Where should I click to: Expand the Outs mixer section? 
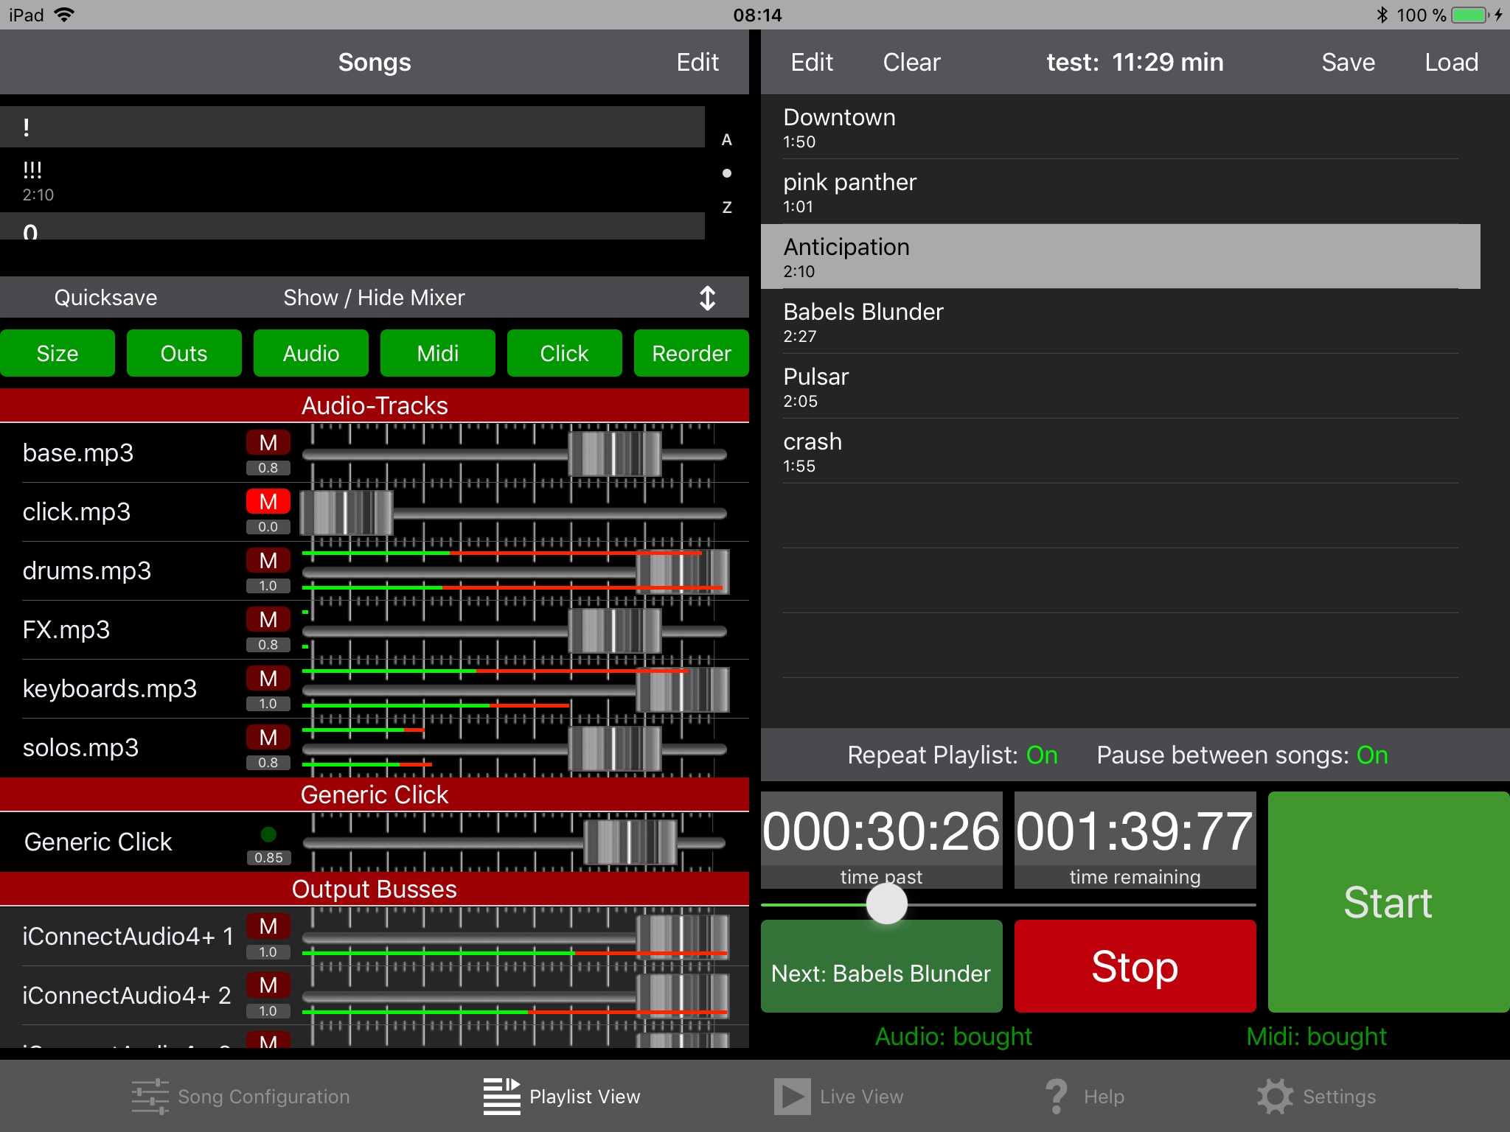[x=184, y=354]
